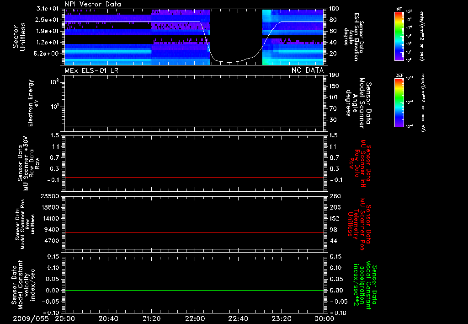
Task: Click the 2009/055 date label
Action: [31, 319]
